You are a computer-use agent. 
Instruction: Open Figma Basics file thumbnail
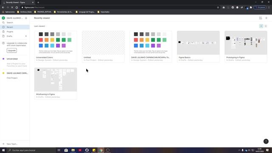pos(198,43)
